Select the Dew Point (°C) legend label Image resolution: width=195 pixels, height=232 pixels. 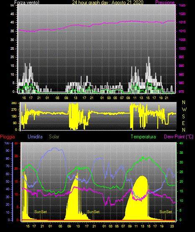pyautogui.click(x=179, y=137)
